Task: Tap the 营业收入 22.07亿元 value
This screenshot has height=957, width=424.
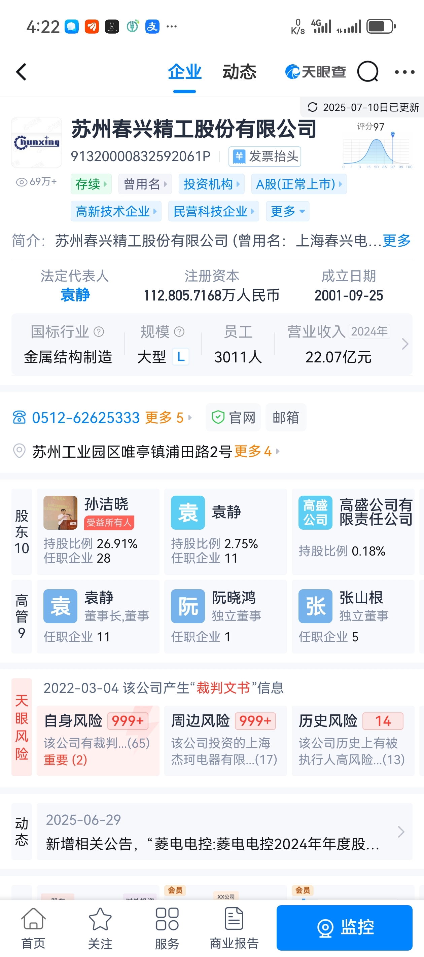Action: coord(338,357)
